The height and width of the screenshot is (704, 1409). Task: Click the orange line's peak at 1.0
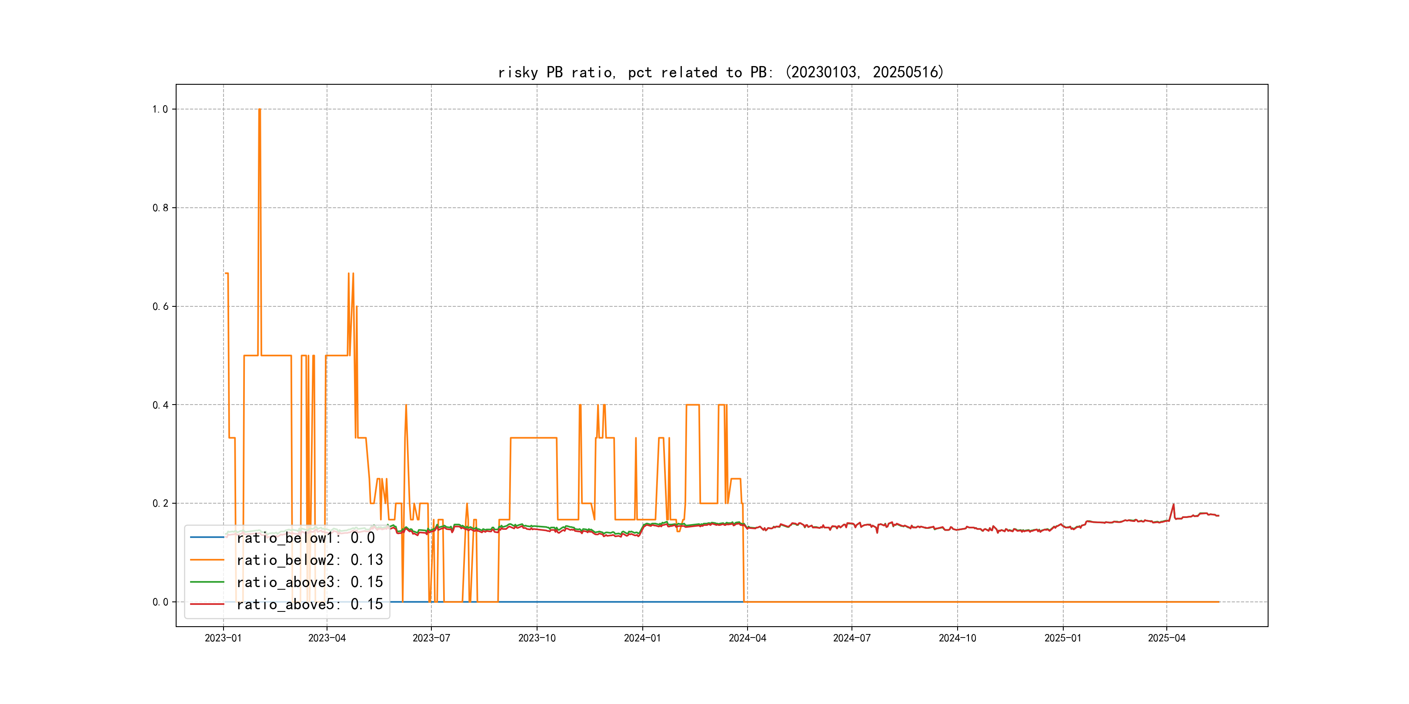259,110
